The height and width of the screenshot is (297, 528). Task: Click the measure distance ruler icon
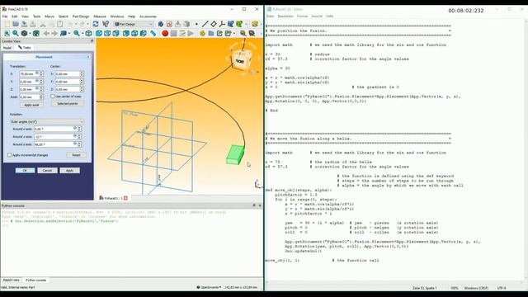[153, 33]
